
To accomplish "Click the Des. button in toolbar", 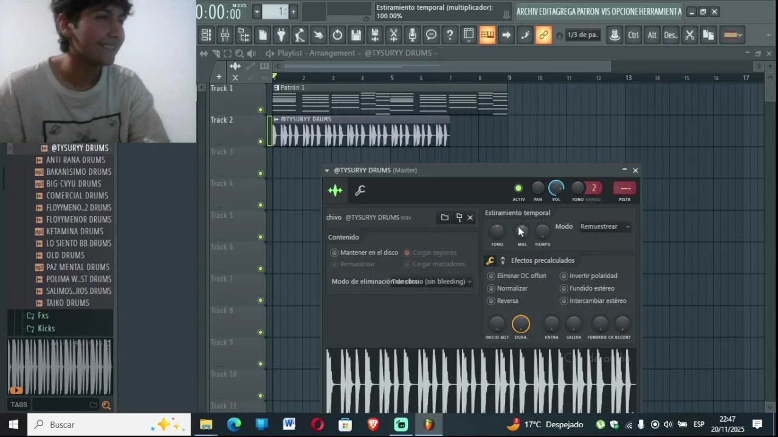I will [x=670, y=35].
